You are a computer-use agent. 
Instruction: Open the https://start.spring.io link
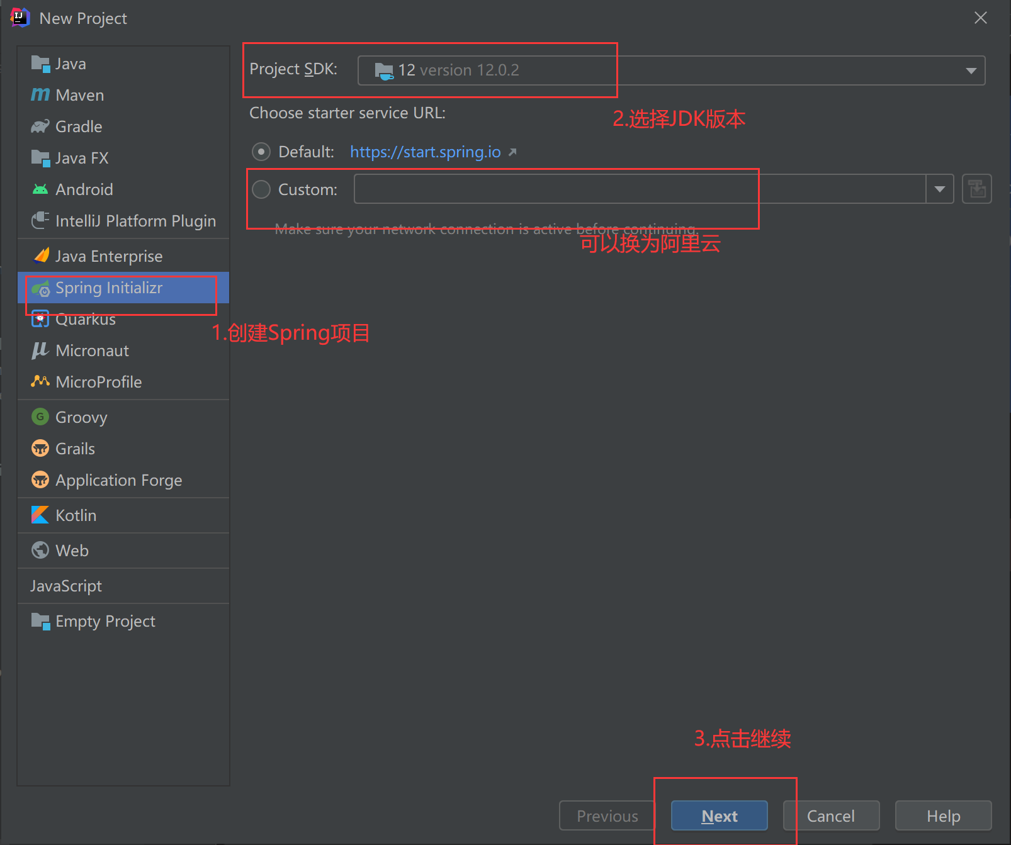(426, 152)
